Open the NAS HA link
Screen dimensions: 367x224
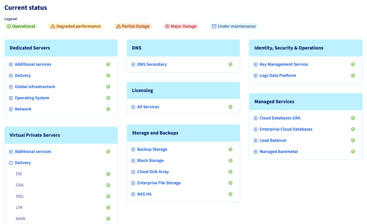point(144,194)
